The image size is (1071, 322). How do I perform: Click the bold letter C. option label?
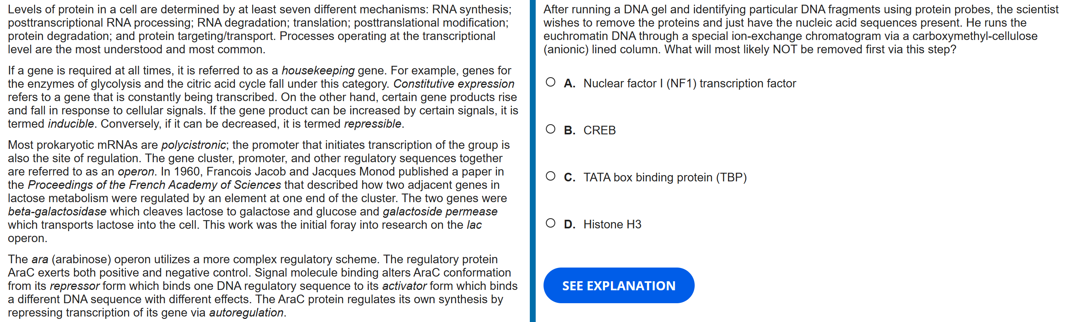tap(569, 177)
